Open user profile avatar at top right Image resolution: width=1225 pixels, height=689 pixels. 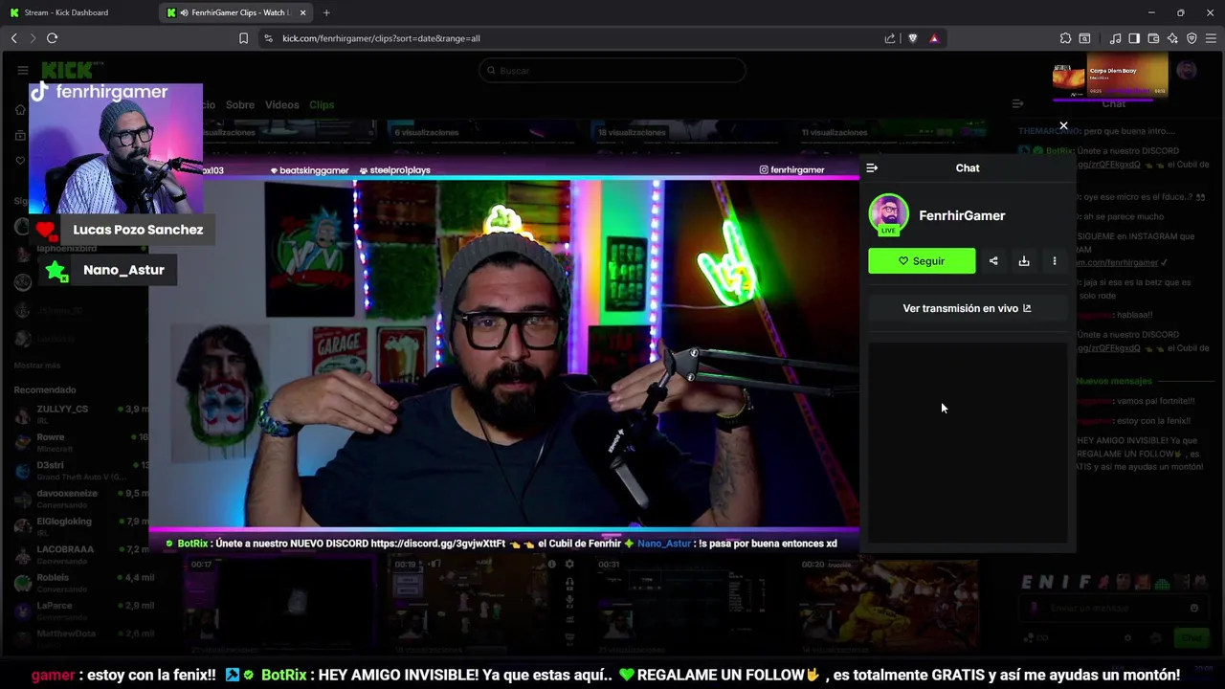1187,70
